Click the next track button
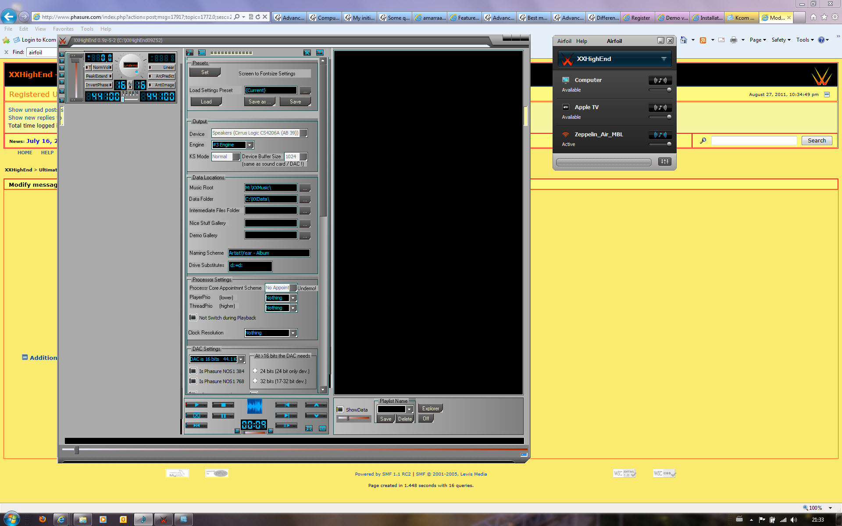This screenshot has width=842, height=526. point(286,416)
